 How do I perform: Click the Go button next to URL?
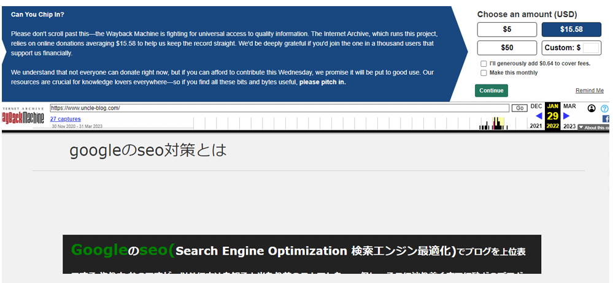point(520,108)
